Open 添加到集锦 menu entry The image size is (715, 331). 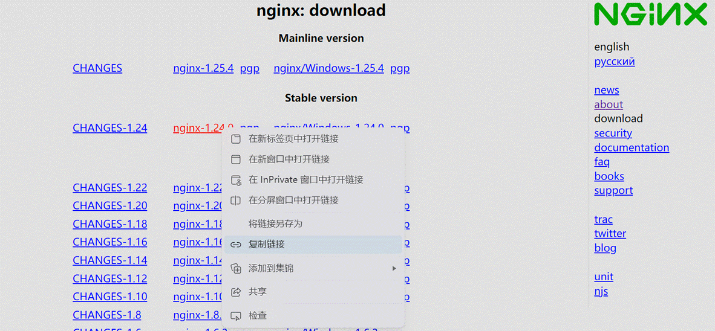(x=313, y=269)
